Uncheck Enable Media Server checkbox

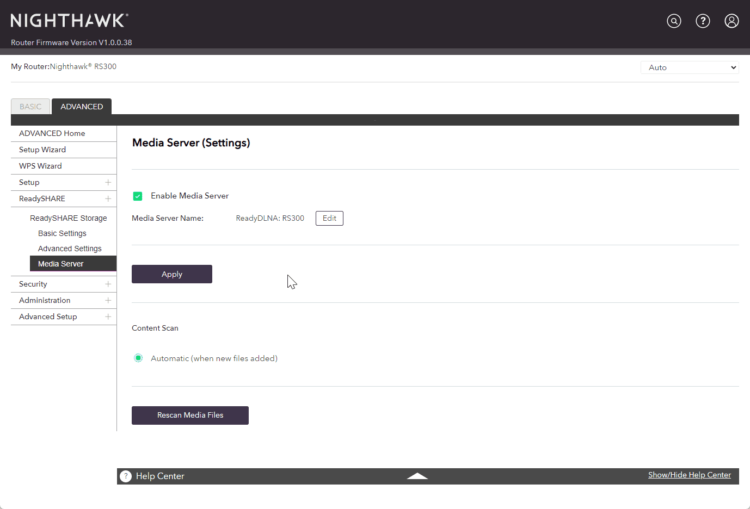138,196
